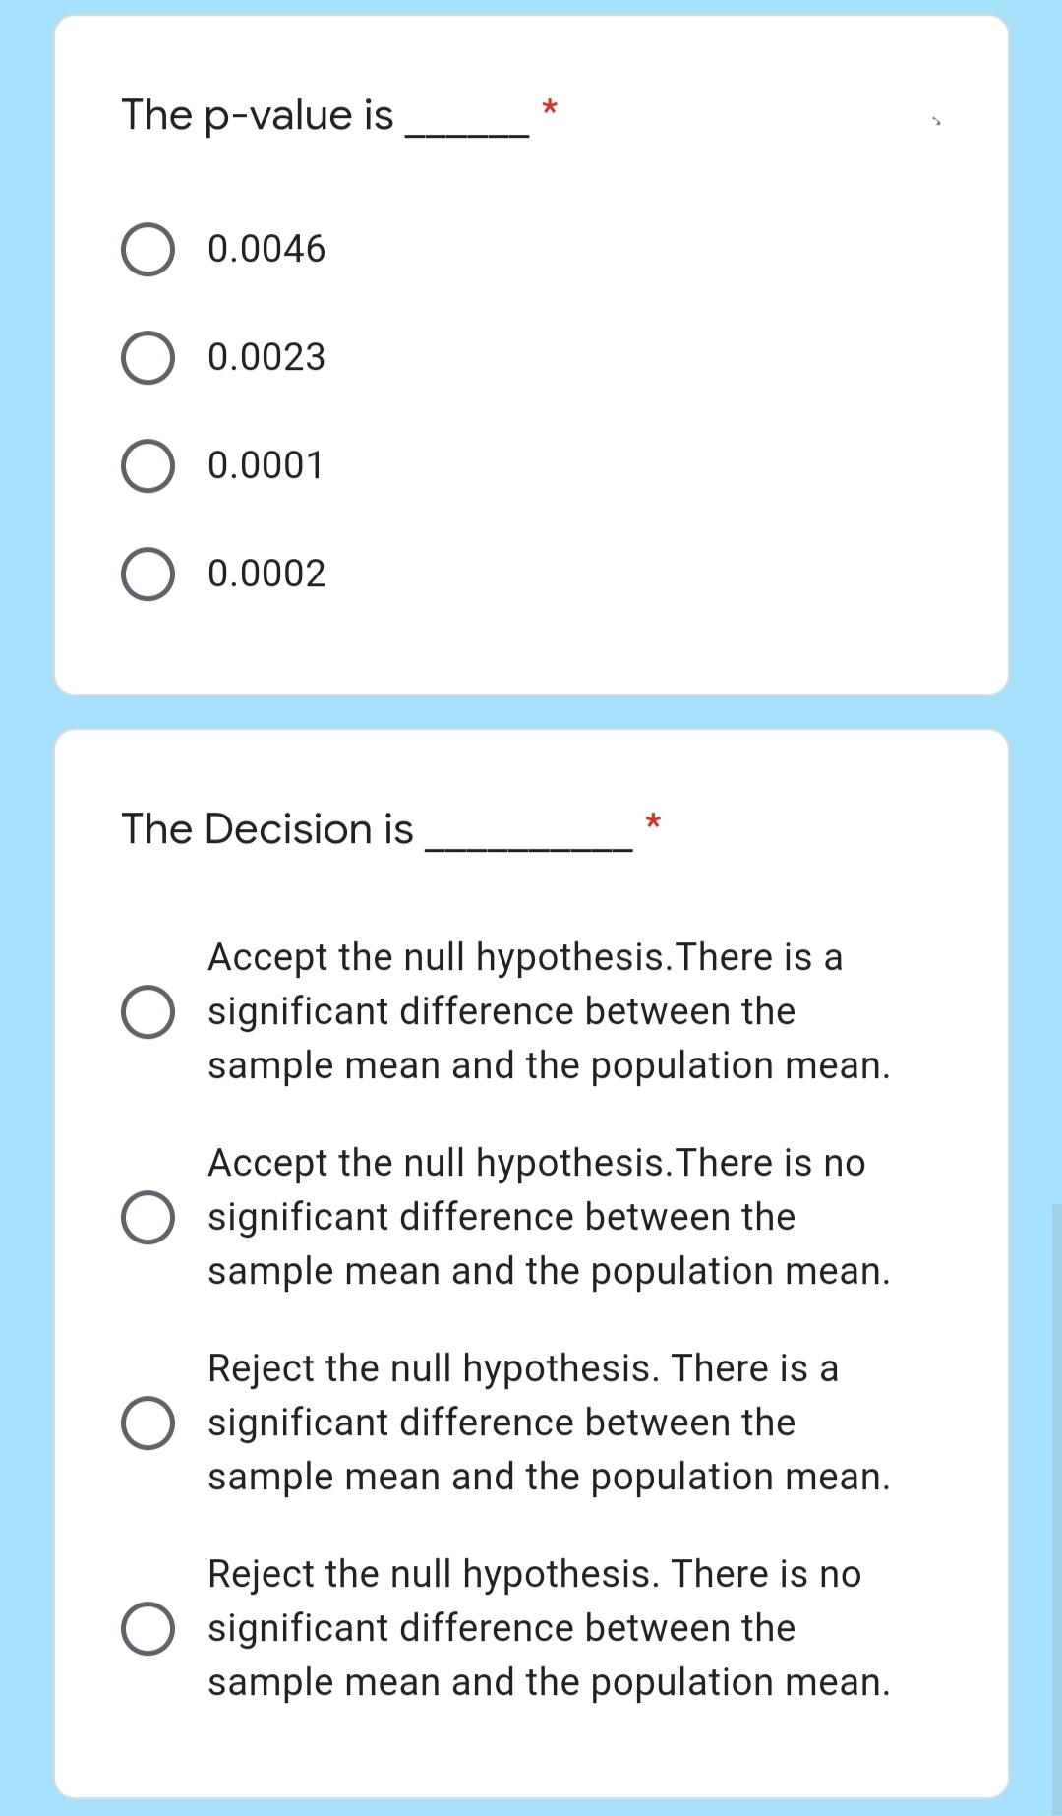
Task: Choose 'Accept the null hypothesis. There is no significant difference'
Action: point(147,1217)
